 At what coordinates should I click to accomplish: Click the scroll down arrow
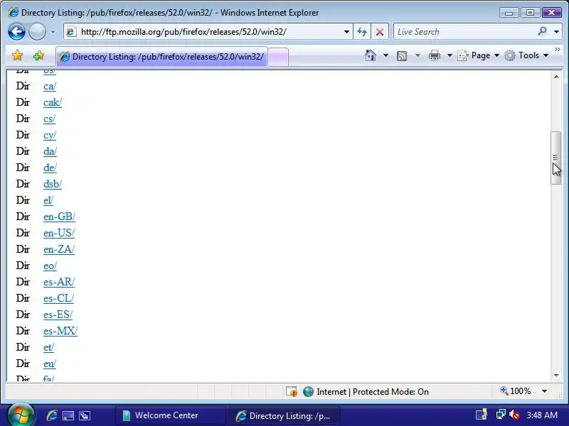pos(556,376)
